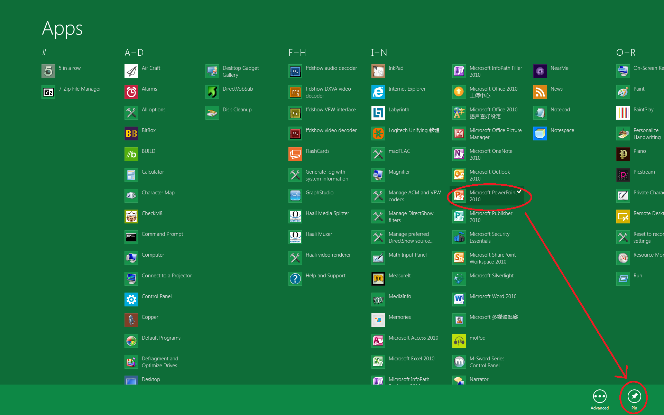Open Microsoft Outlook 2010 icon
Viewport: 664px width, 415px height.
coord(459,175)
